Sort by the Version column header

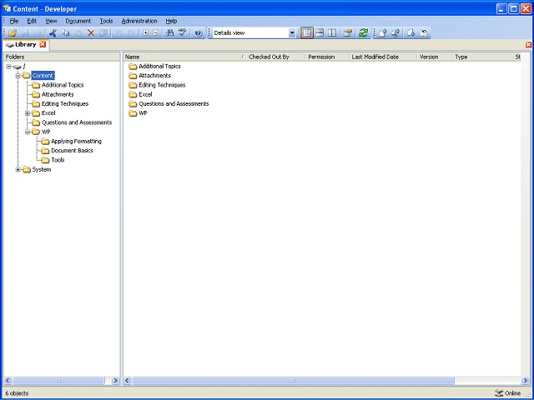[434, 57]
